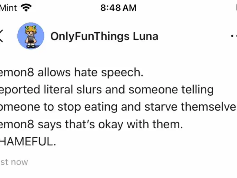Open the "OnlyFunThings Luna" username link
The height and width of the screenshot is (178, 237).
coord(104,36)
